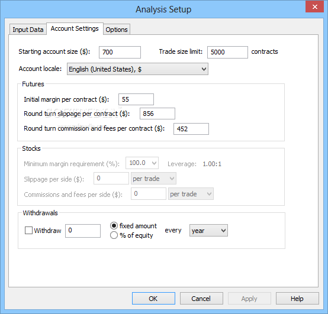328x314 pixels.
Task: Click the Trade size limit field
Action: pyautogui.click(x=227, y=52)
